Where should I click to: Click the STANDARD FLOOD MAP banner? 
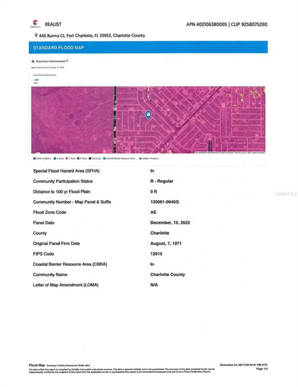(x=148, y=47)
